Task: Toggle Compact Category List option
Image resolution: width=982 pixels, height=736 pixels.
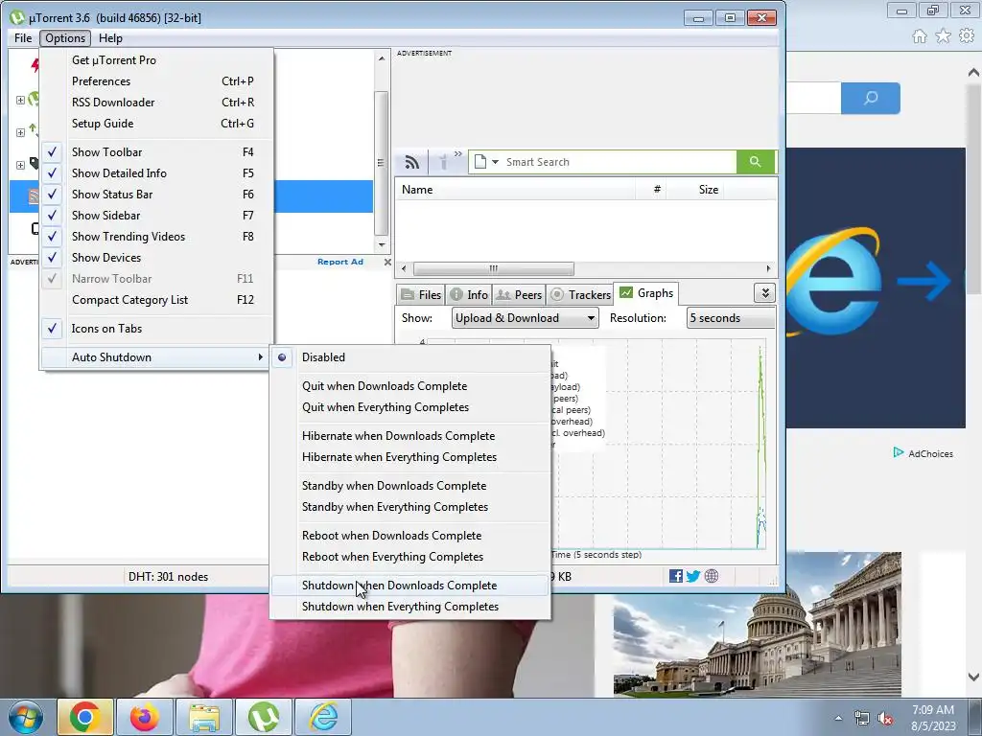Action: coord(158,300)
